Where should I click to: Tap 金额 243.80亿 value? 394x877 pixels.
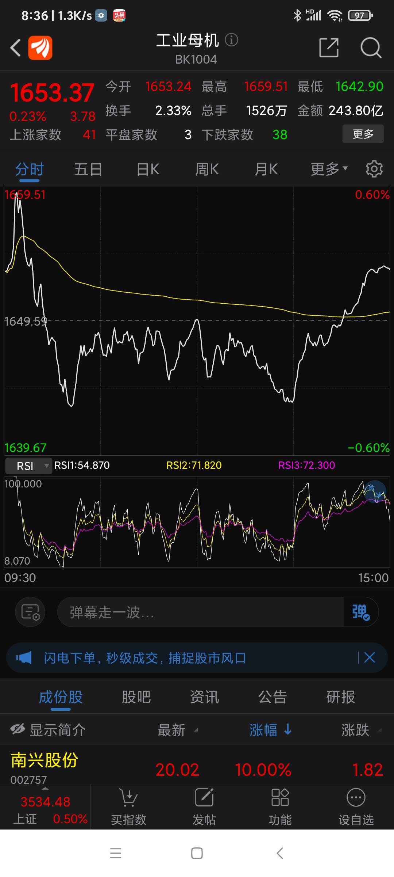[x=356, y=110]
